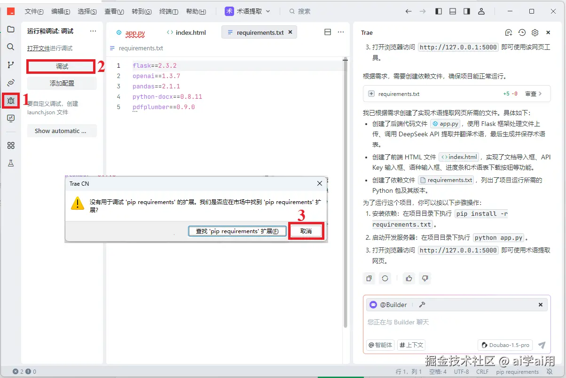Click the Show automatic configurations button
This screenshot has width=566, height=378.
click(x=62, y=131)
